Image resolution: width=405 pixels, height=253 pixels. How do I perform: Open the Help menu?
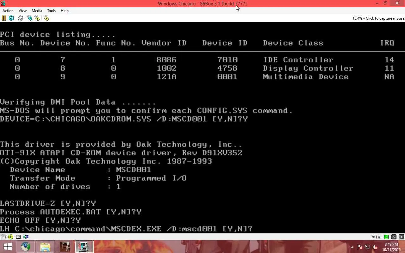[65, 11]
